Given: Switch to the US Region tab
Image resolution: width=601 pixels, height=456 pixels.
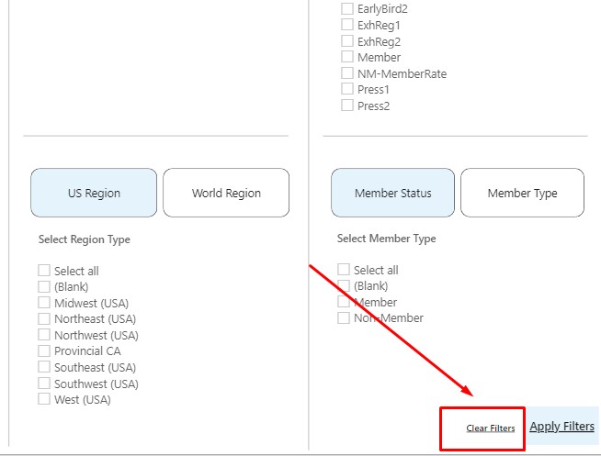Looking at the screenshot, I should click(94, 193).
